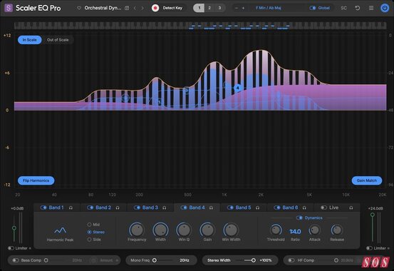Select the band 4 node on EQ curve
This screenshot has width=394, height=271.
click(x=237, y=88)
